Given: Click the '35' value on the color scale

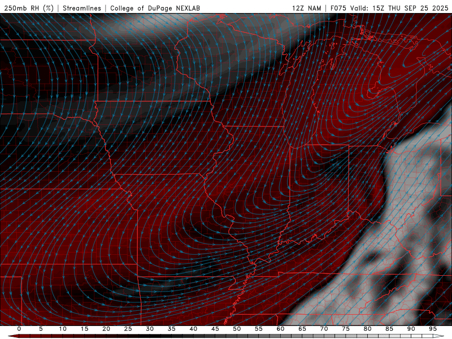Looking at the screenshot, I should pyautogui.click(x=172, y=329).
